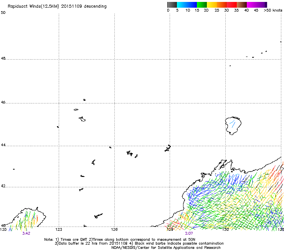The height and width of the screenshot is (250, 284).
Task: Click the '>50 knots' legend label
Action: pyautogui.click(x=273, y=10)
